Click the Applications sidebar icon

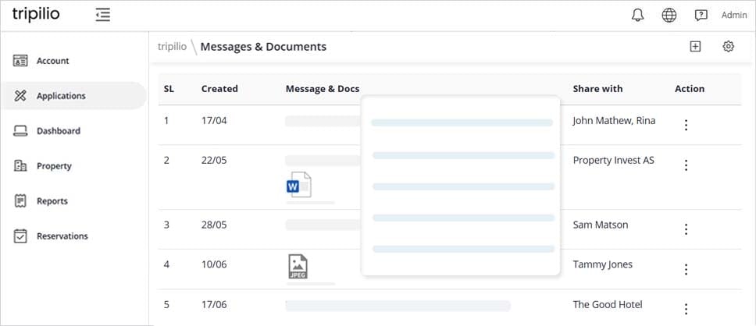pyautogui.click(x=20, y=96)
